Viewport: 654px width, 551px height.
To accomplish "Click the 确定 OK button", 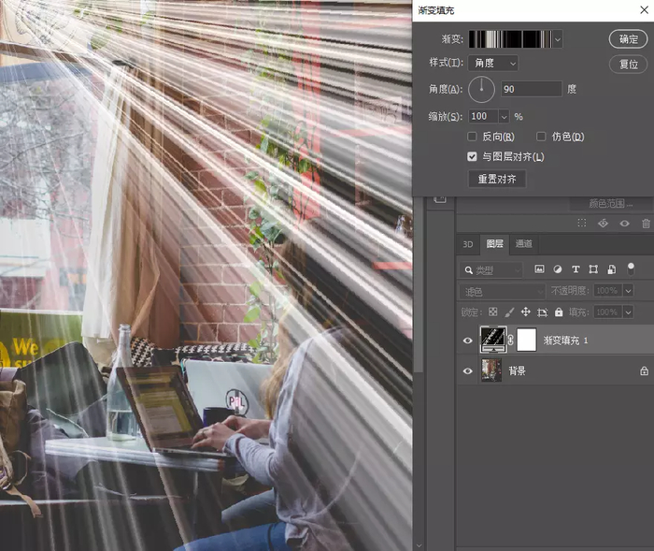I will pos(628,39).
